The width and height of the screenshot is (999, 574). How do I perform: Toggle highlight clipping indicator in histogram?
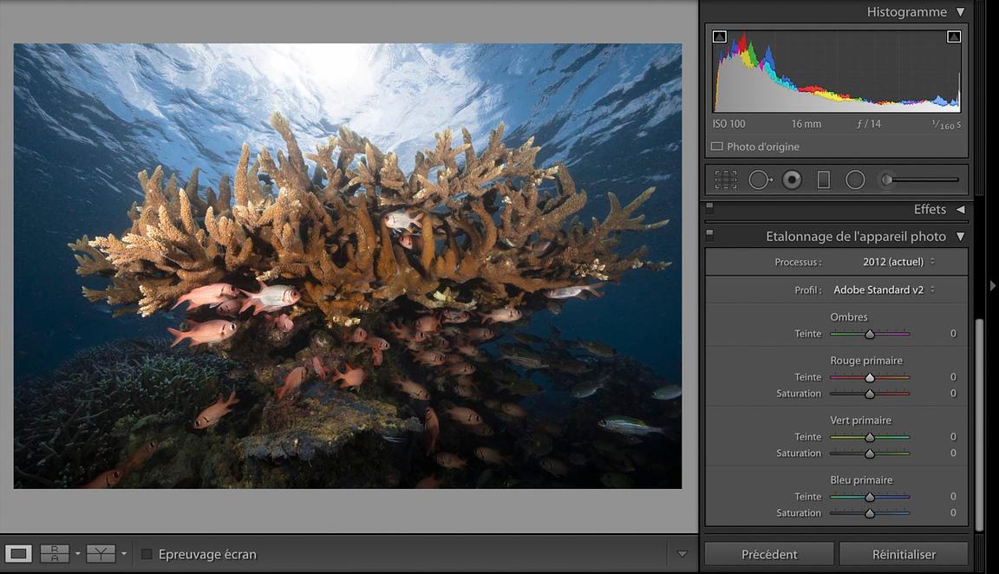(x=954, y=37)
